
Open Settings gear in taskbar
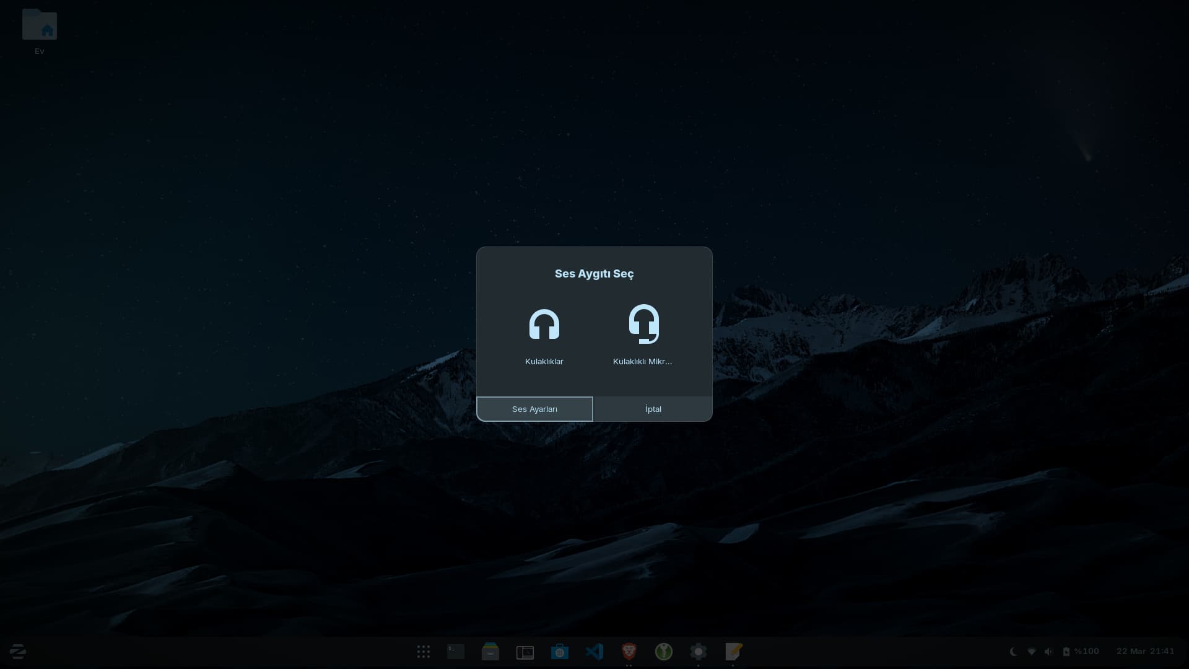[699, 652]
